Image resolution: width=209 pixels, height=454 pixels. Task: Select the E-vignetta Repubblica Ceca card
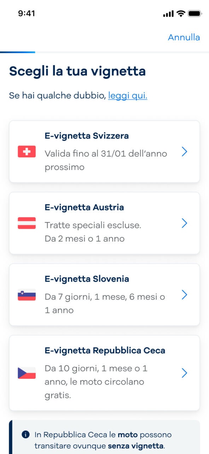point(104,373)
